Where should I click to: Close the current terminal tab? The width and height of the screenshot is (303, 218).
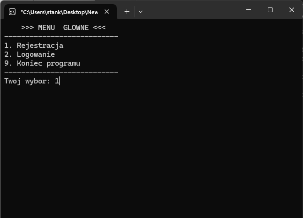point(108,11)
